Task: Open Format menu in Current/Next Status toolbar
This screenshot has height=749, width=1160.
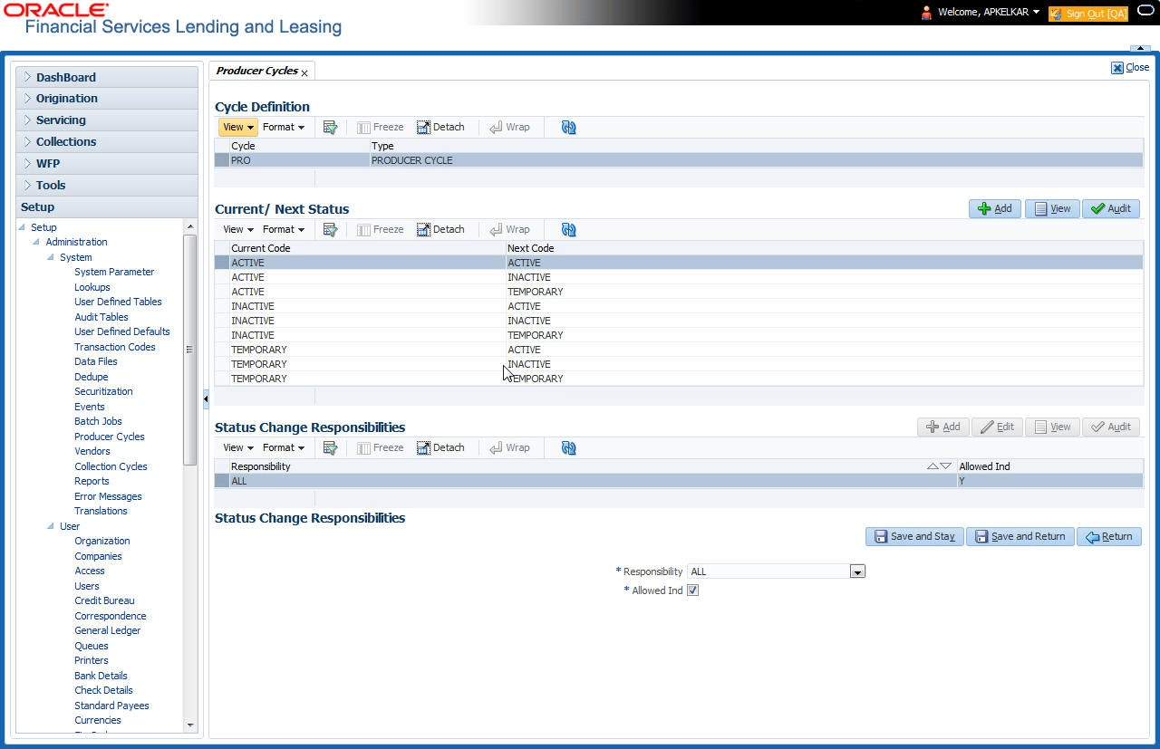Action: coord(284,230)
